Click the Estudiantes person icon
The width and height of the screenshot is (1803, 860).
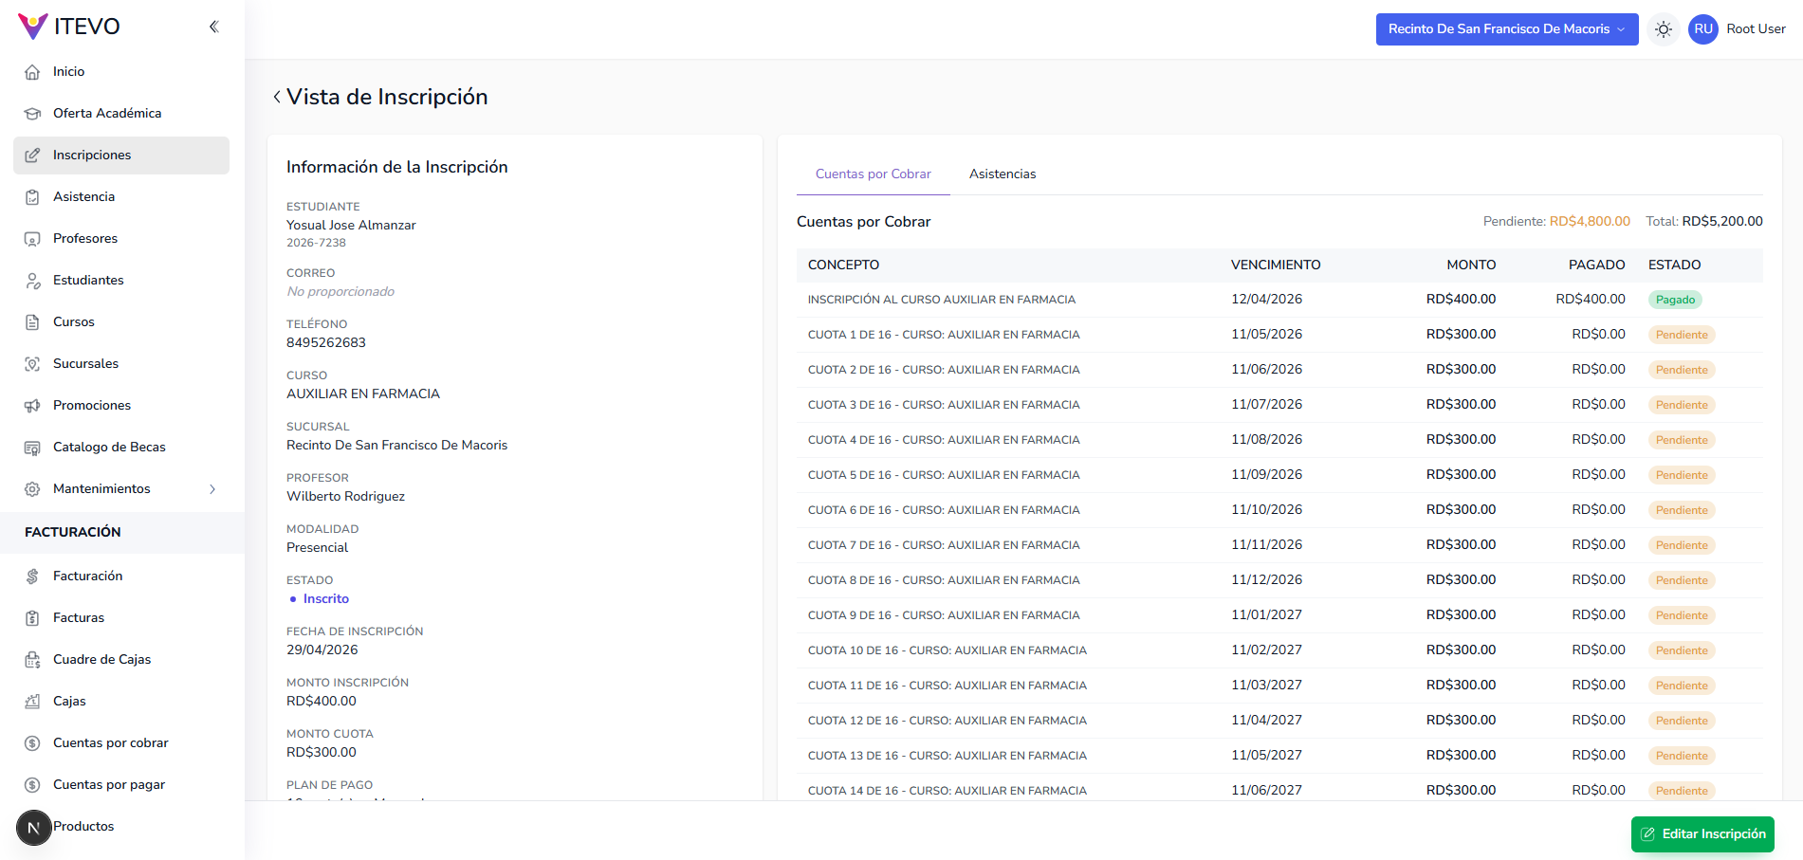(32, 281)
